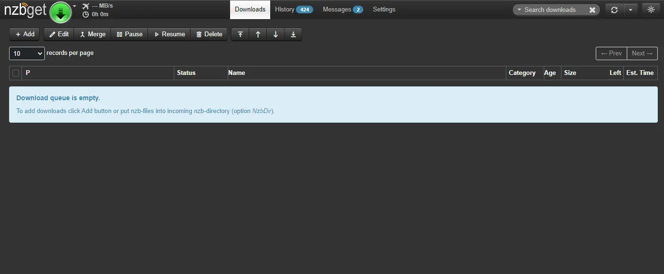664x274 pixels.
Task: Move selected item to bottom of queue
Action: (293, 34)
